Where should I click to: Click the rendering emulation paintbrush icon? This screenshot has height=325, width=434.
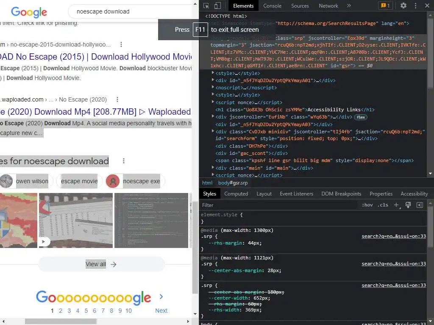(408, 205)
